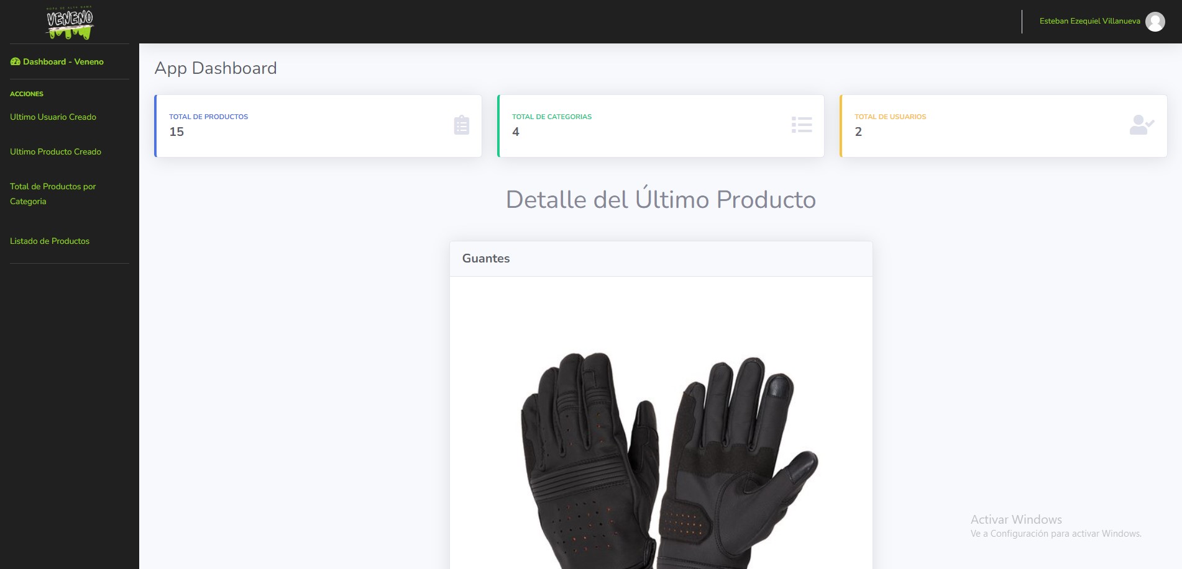Go to Ultimo Producto Creado
This screenshot has width=1182, height=569.
[x=56, y=151]
